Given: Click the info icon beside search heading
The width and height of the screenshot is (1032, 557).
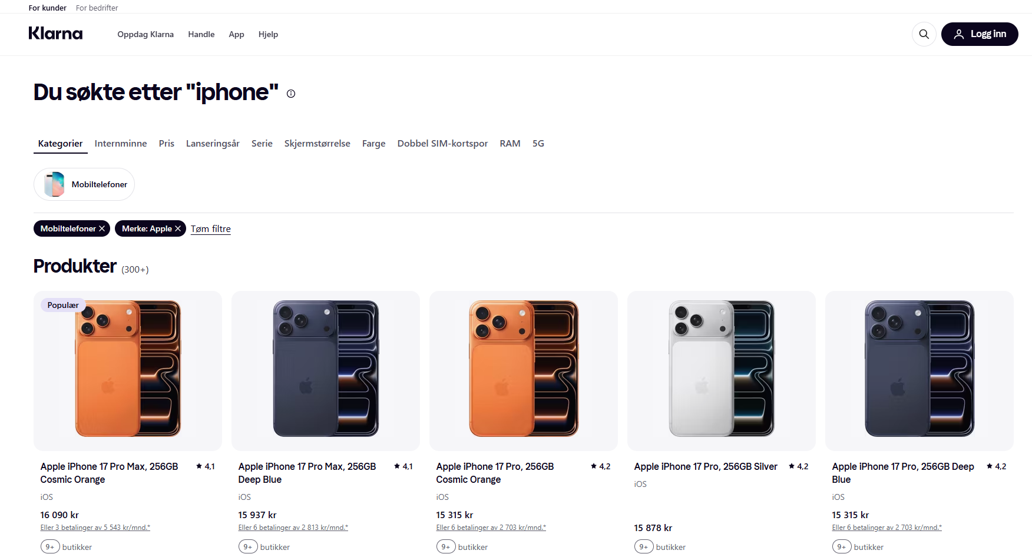Looking at the screenshot, I should pyautogui.click(x=291, y=94).
